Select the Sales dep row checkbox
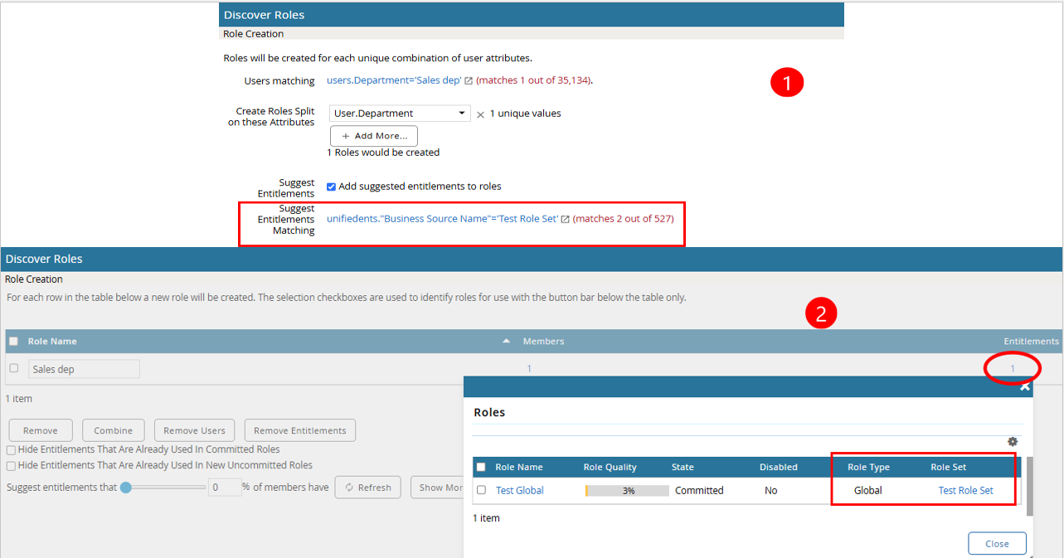The image size is (1064, 558). tap(13, 368)
